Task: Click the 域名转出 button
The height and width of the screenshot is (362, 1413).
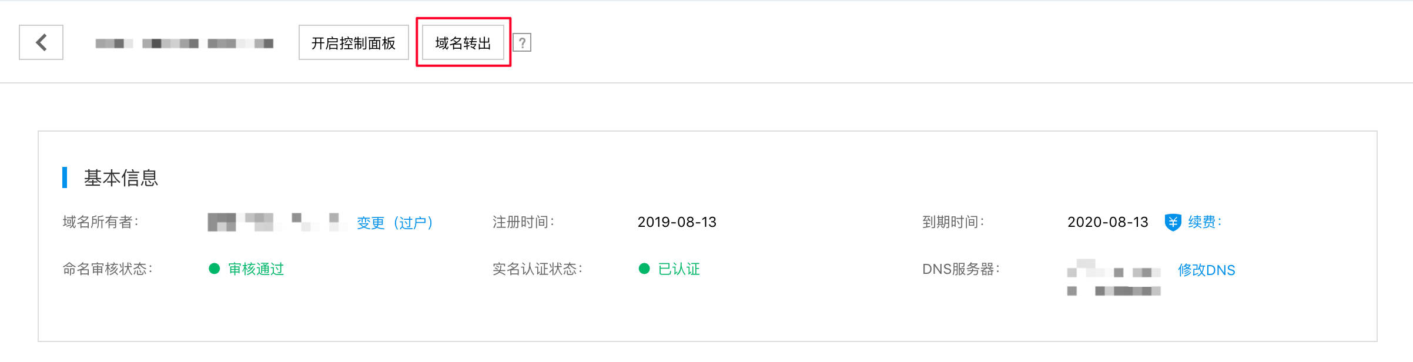Action: pyautogui.click(x=463, y=42)
